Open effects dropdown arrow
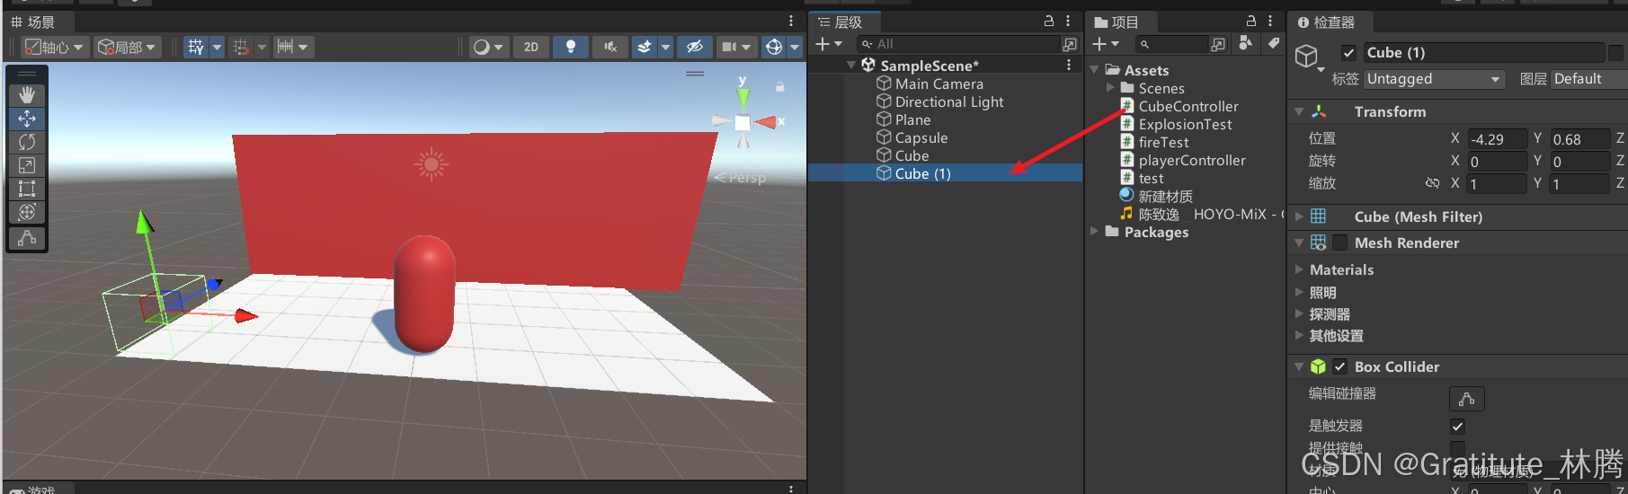 pyautogui.click(x=666, y=47)
